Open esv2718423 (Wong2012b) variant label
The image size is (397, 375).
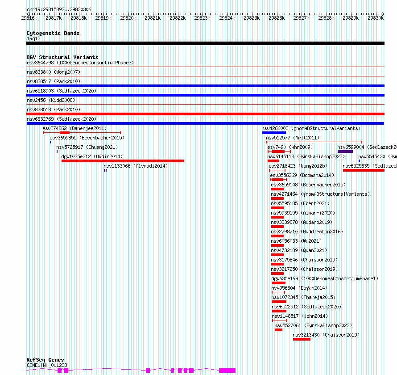tap(298, 166)
